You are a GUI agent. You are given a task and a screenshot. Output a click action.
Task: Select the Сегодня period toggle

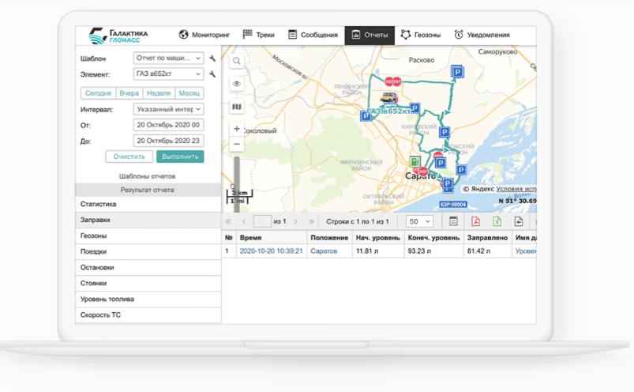(98, 93)
